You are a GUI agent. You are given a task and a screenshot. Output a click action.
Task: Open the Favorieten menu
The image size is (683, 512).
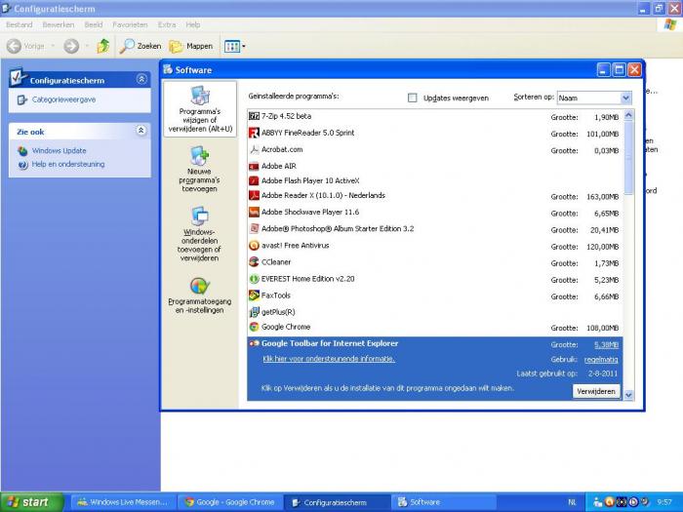click(x=130, y=24)
